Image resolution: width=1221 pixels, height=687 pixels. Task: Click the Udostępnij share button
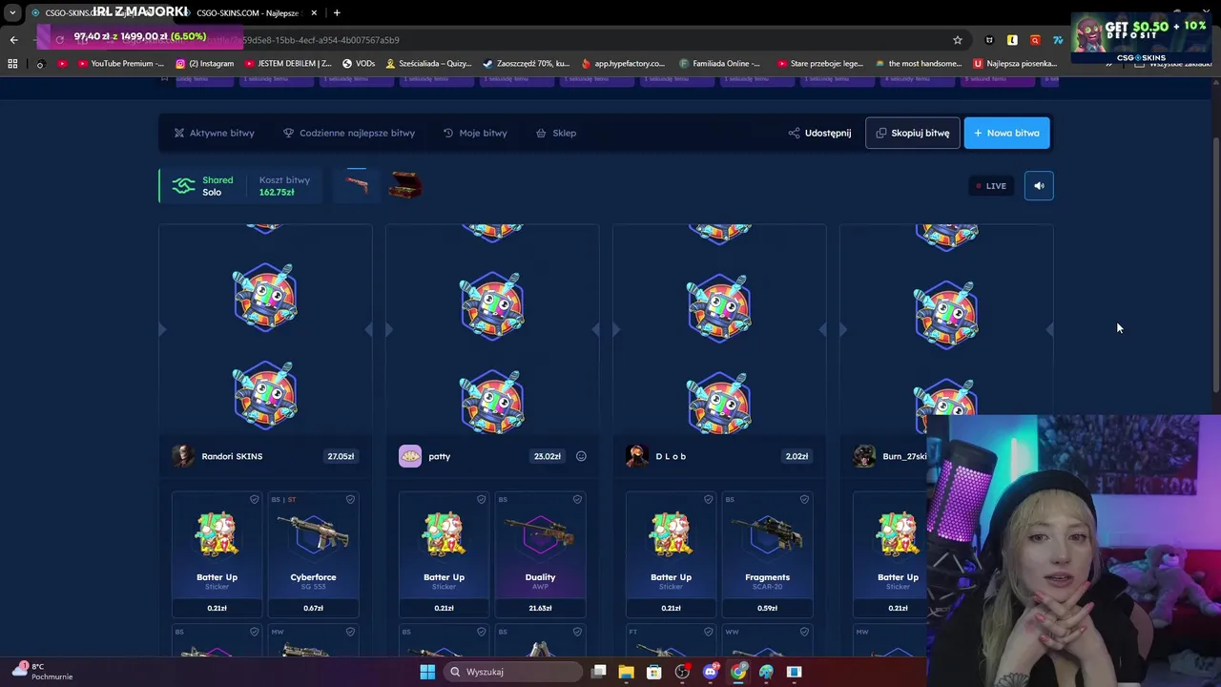819,133
